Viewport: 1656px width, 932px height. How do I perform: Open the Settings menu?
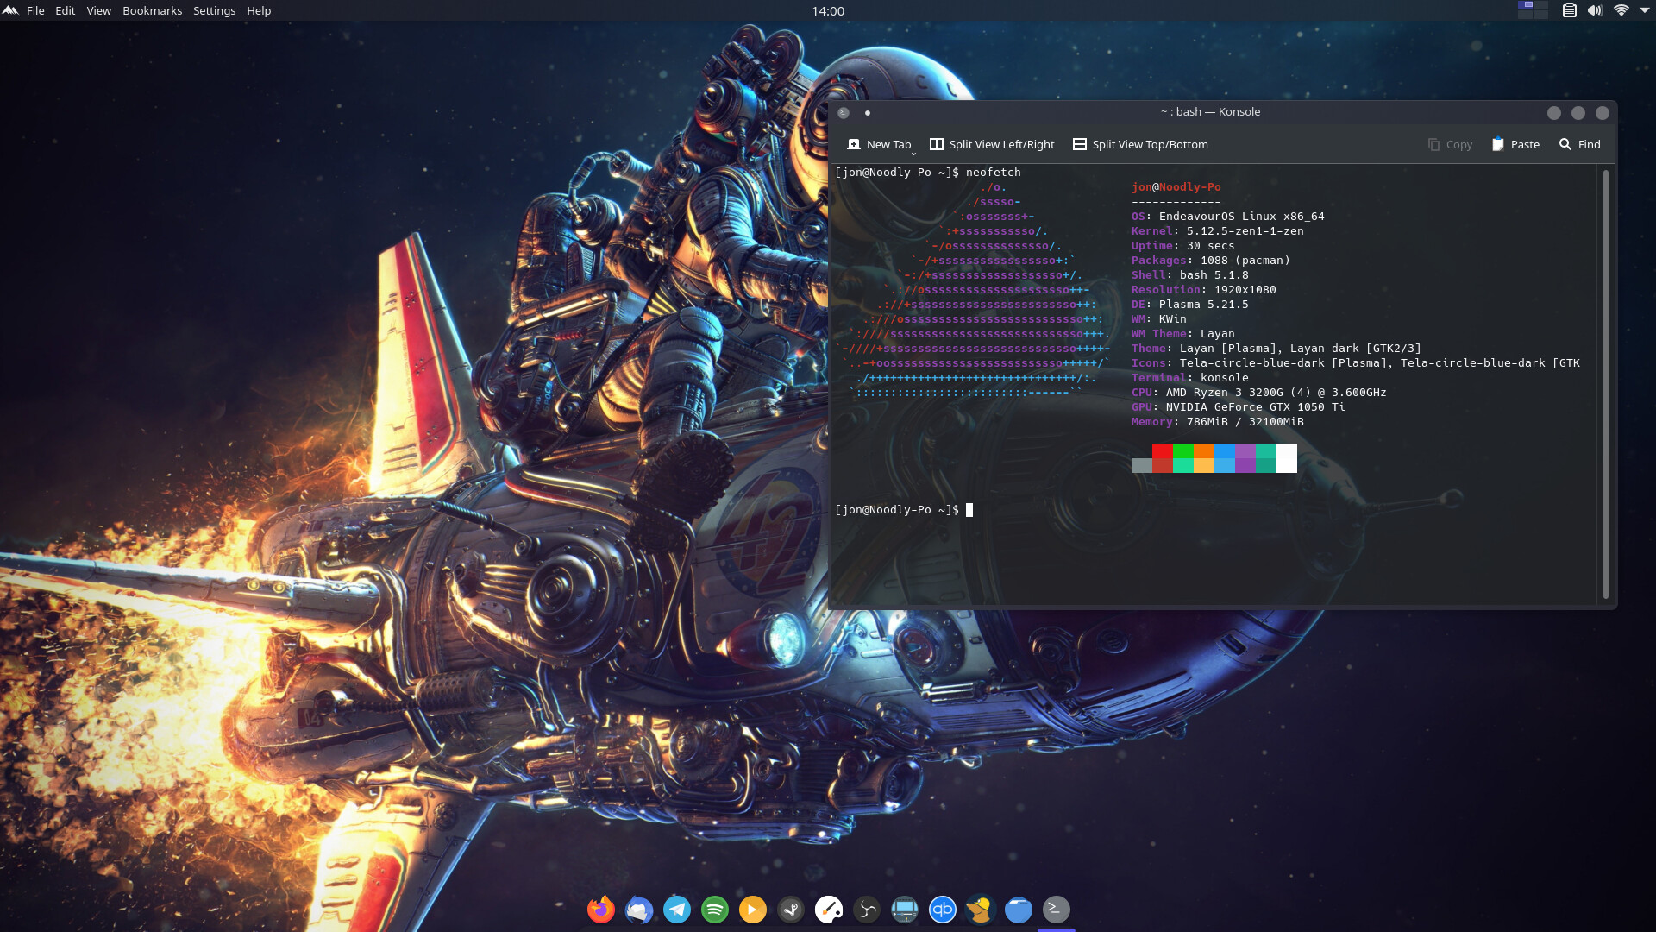coord(215,10)
